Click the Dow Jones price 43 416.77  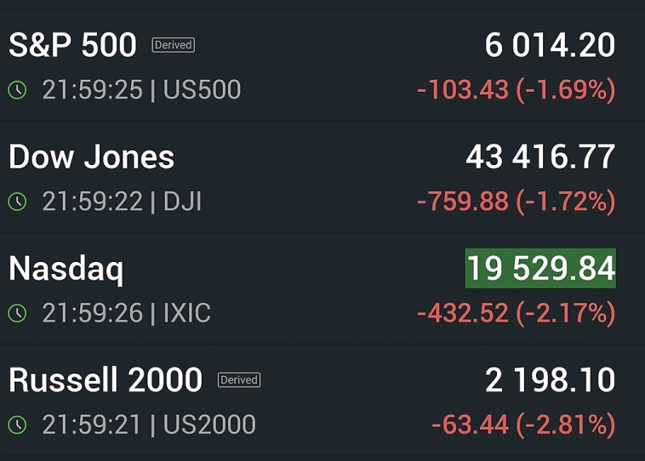(540, 157)
